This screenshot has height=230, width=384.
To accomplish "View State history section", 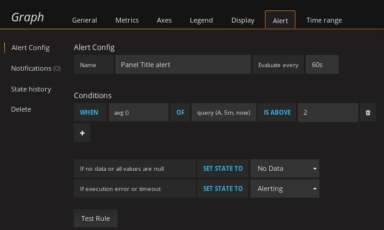I will [31, 89].
